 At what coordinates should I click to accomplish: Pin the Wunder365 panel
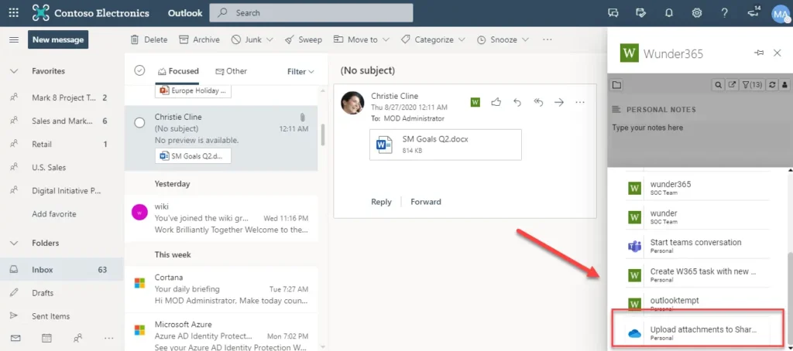click(759, 53)
